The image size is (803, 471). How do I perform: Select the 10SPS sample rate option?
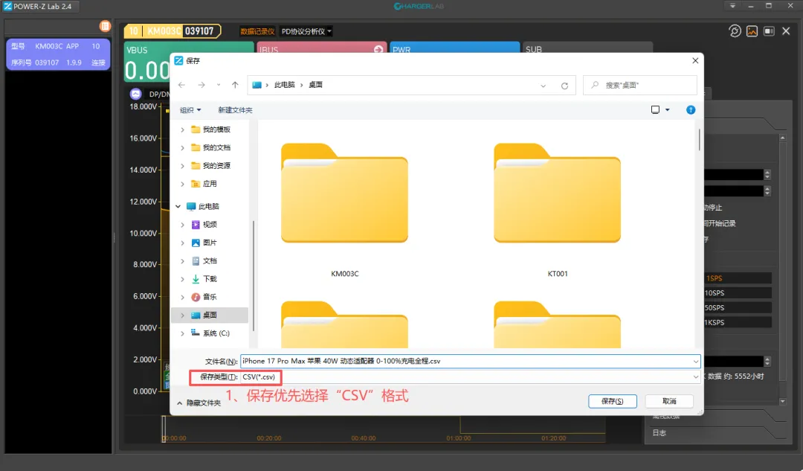(736, 293)
